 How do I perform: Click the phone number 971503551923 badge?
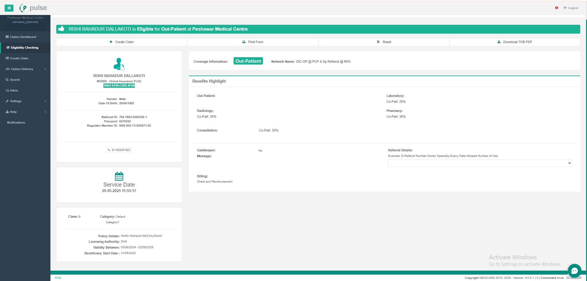[x=119, y=150]
